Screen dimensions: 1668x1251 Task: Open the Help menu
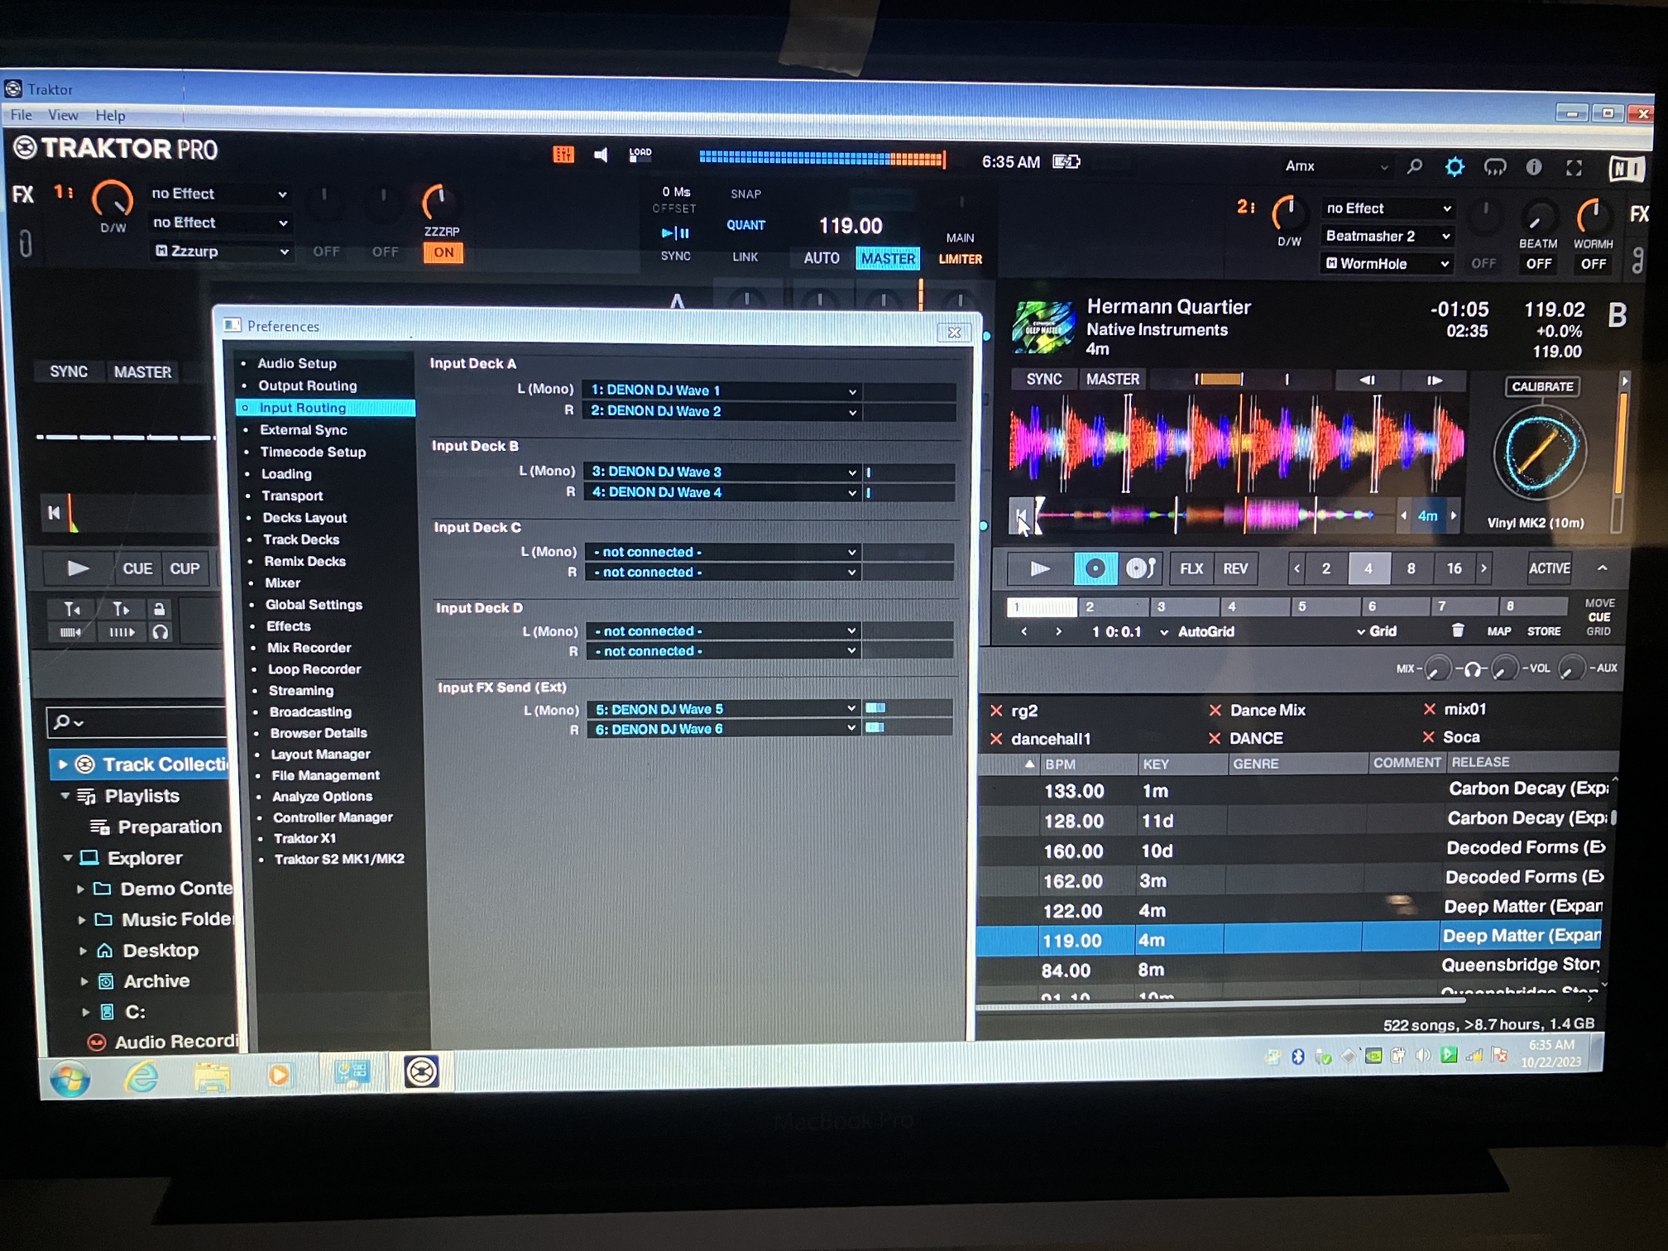tap(110, 116)
